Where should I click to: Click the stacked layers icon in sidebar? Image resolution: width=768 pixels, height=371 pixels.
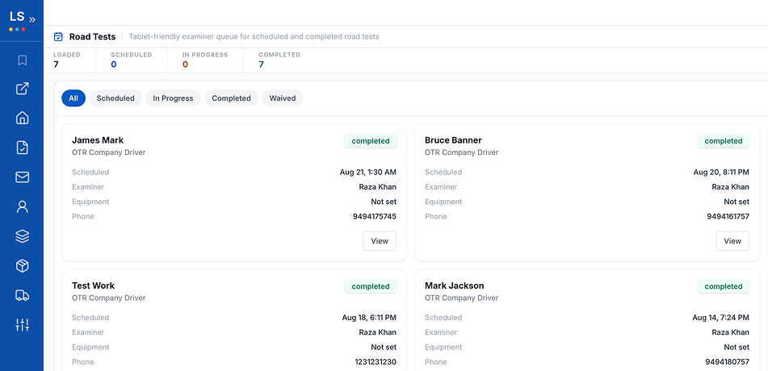tap(22, 236)
